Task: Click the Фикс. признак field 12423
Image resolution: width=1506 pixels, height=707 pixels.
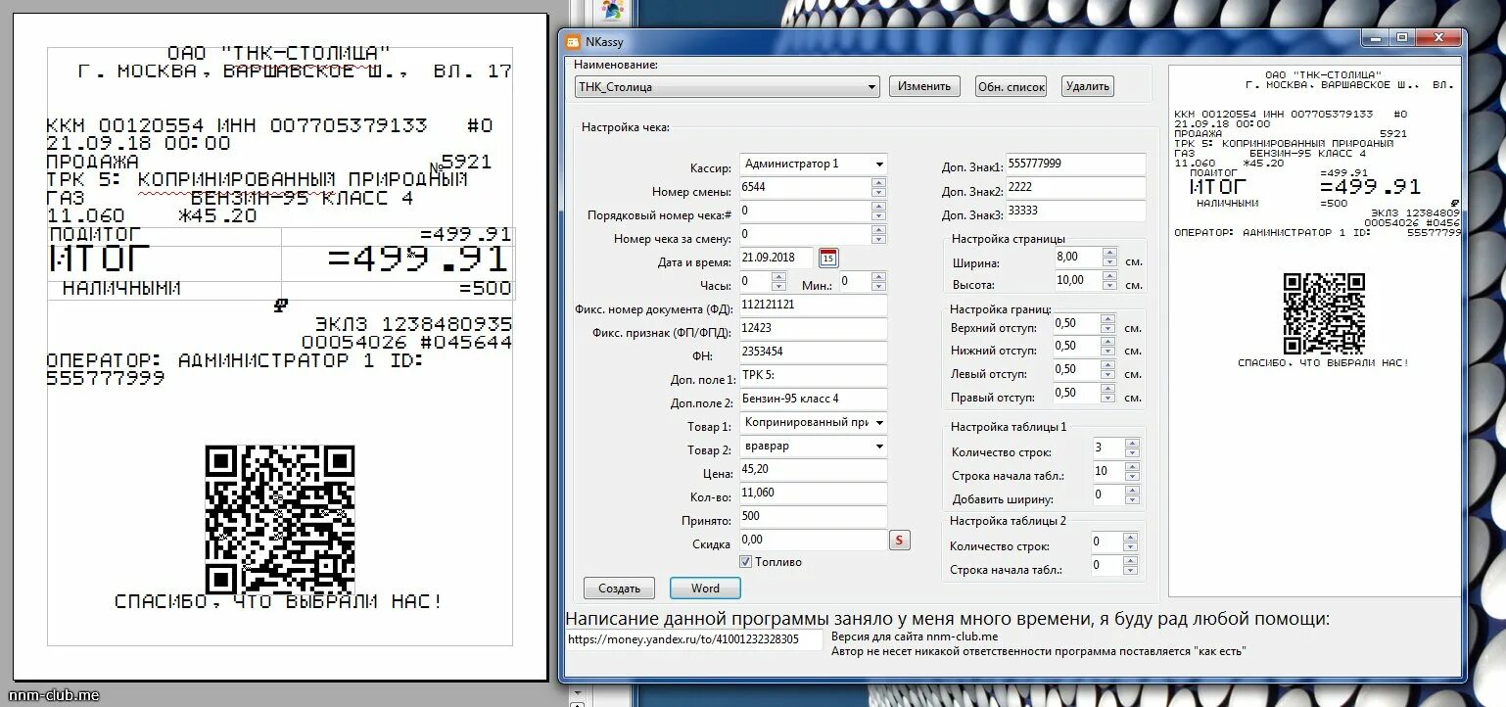Action: (813, 329)
